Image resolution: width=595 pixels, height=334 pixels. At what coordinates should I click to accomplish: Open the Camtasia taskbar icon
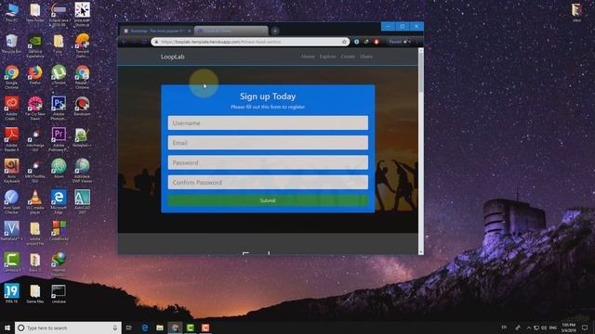[190, 328]
